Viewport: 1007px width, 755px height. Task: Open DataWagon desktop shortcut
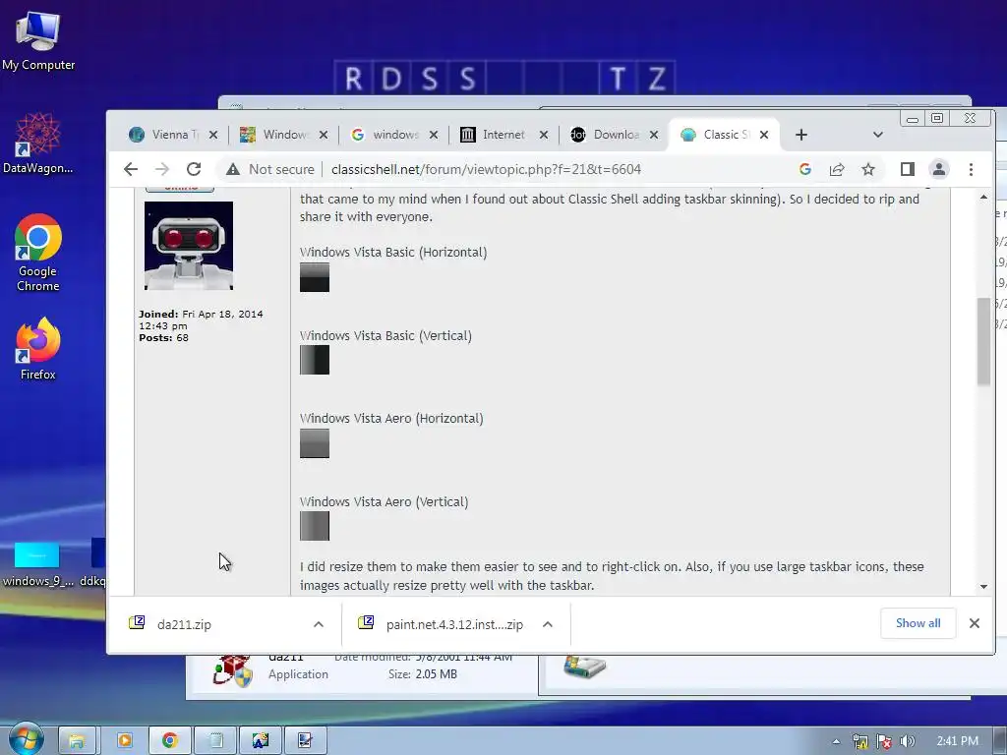click(38, 144)
